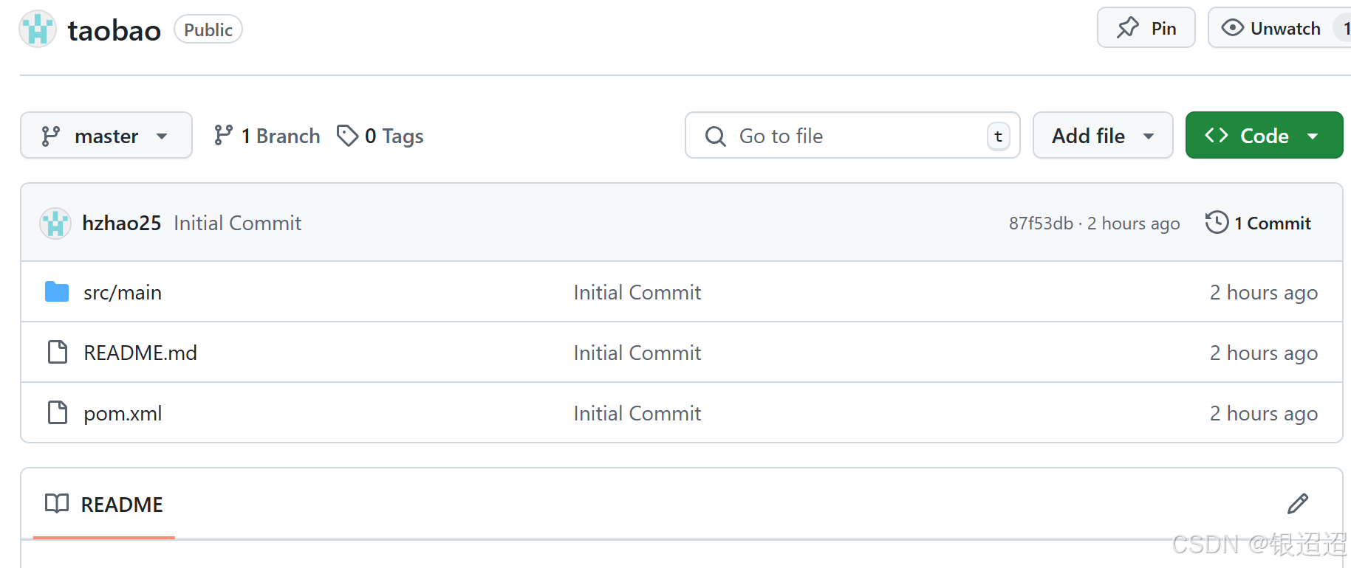Click the commit history clock icon
This screenshot has width=1351, height=568.
1217,223
